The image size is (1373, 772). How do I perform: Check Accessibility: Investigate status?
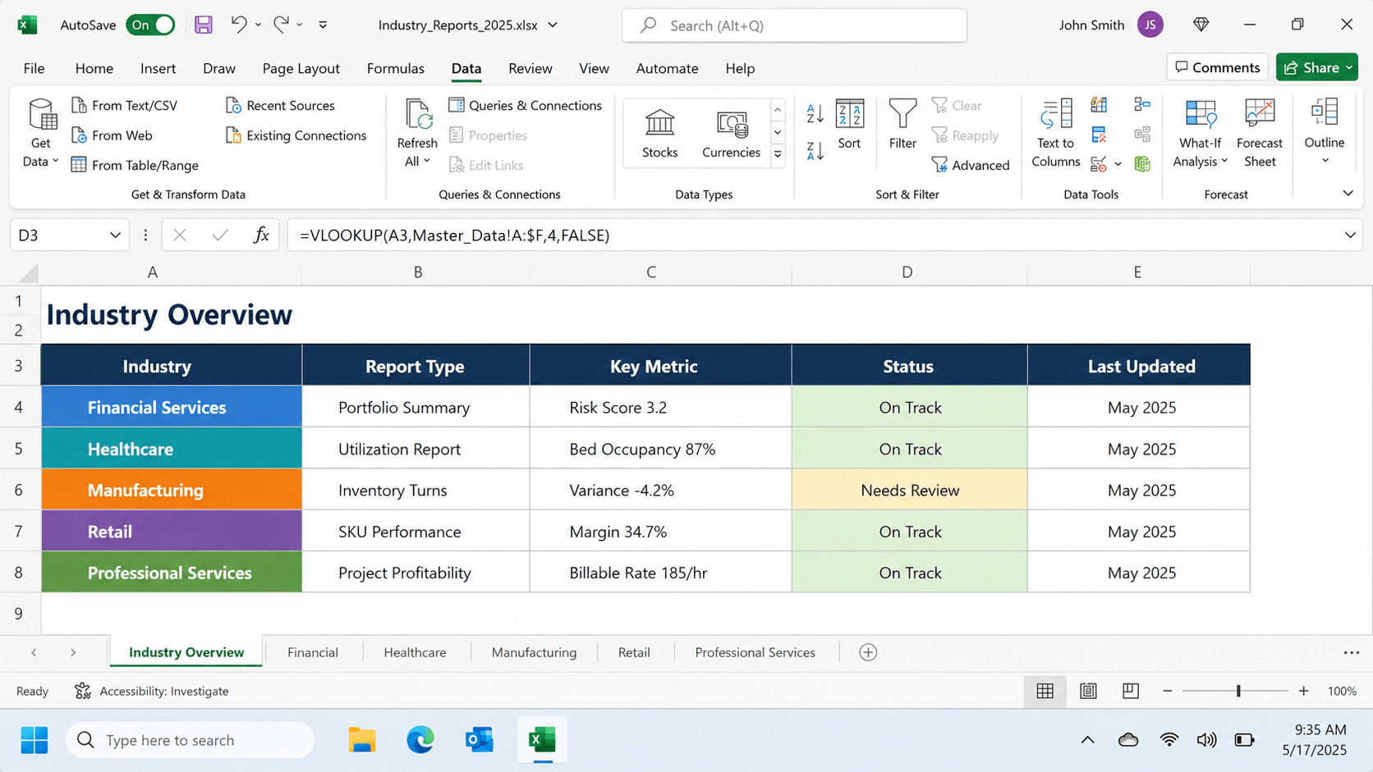(152, 691)
